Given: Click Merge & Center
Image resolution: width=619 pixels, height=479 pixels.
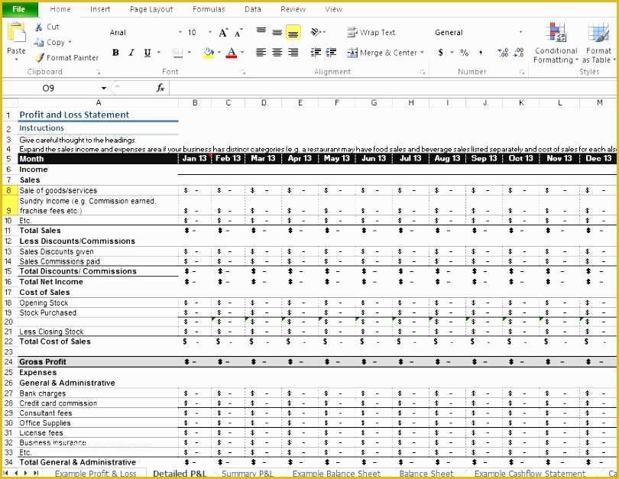Looking at the screenshot, I should pos(382,53).
